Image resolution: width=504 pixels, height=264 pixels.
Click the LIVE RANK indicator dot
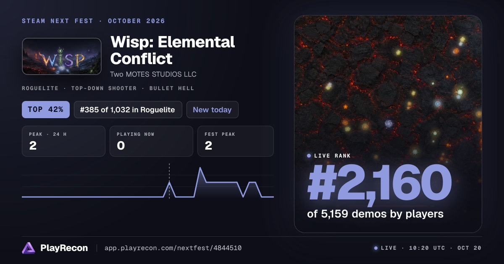tap(309, 156)
